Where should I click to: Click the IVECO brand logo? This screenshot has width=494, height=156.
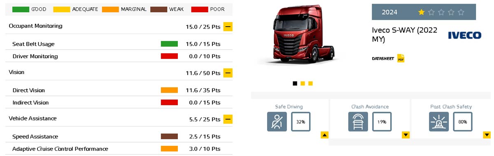click(464, 35)
